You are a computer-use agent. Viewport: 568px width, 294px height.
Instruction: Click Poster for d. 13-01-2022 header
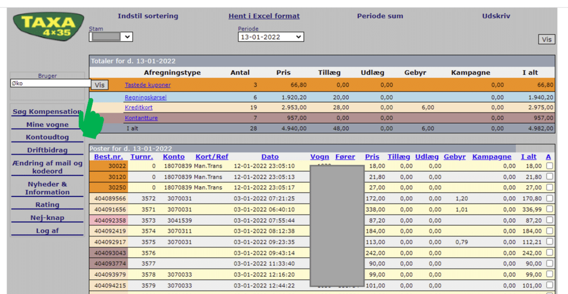click(302, 149)
